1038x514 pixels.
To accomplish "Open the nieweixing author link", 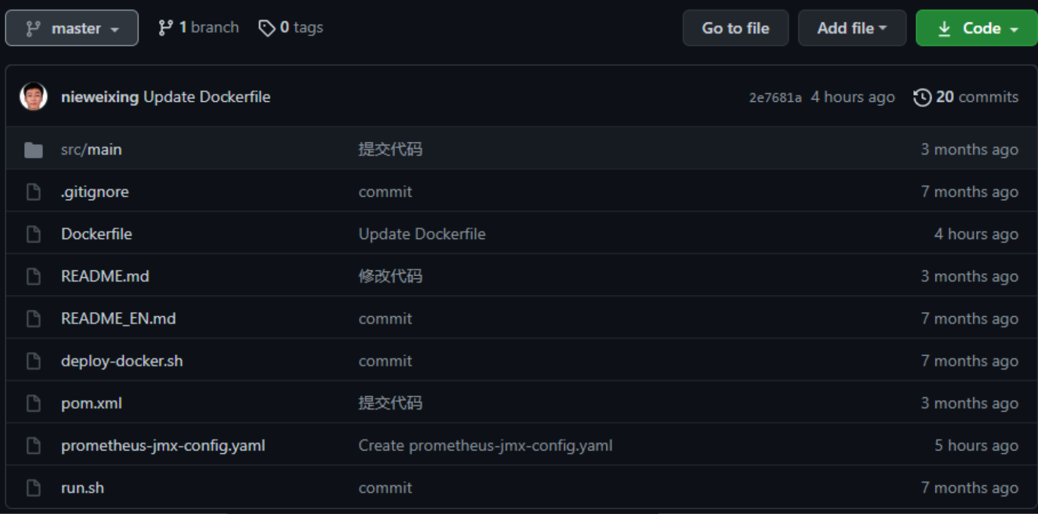I will pos(100,97).
